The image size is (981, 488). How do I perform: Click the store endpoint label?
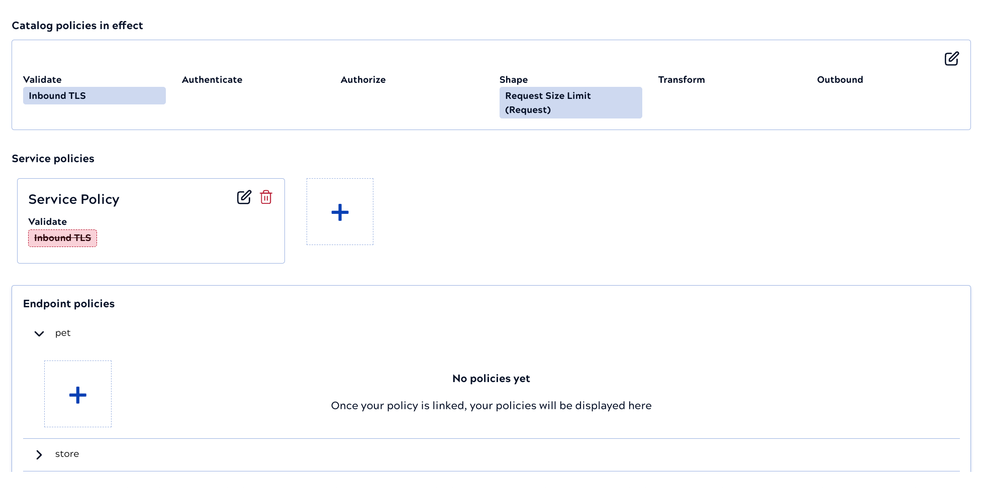pyautogui.click(x=67, y=454)
